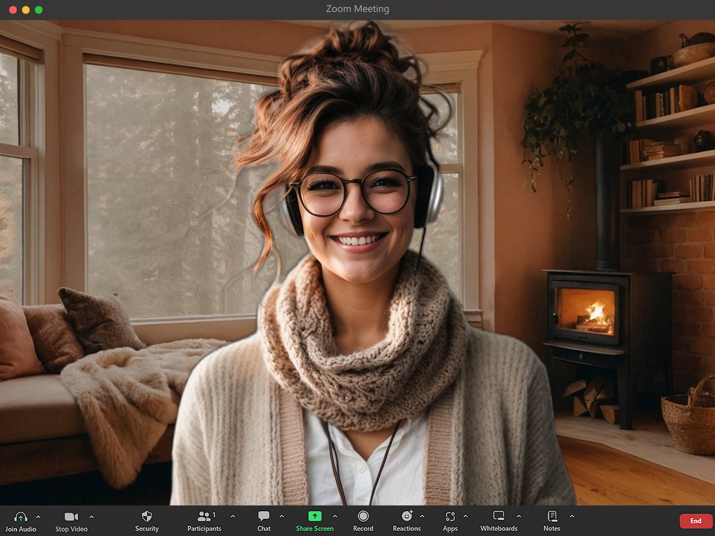Open the Chat bubble icon
The image size is (715, 536).
coord(264,516)
